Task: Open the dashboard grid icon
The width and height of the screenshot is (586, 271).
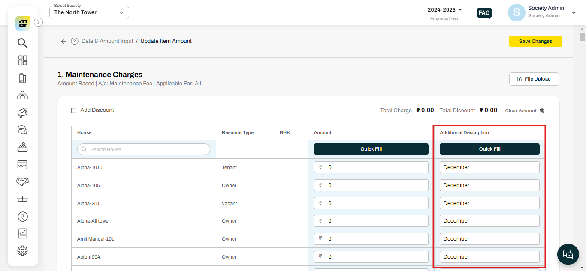Action: [22, 60]
